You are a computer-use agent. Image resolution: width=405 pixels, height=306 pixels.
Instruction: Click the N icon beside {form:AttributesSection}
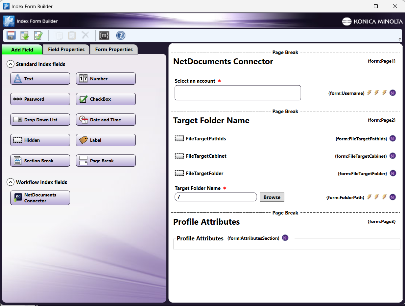pyautogui.click(x=285, y=238)
